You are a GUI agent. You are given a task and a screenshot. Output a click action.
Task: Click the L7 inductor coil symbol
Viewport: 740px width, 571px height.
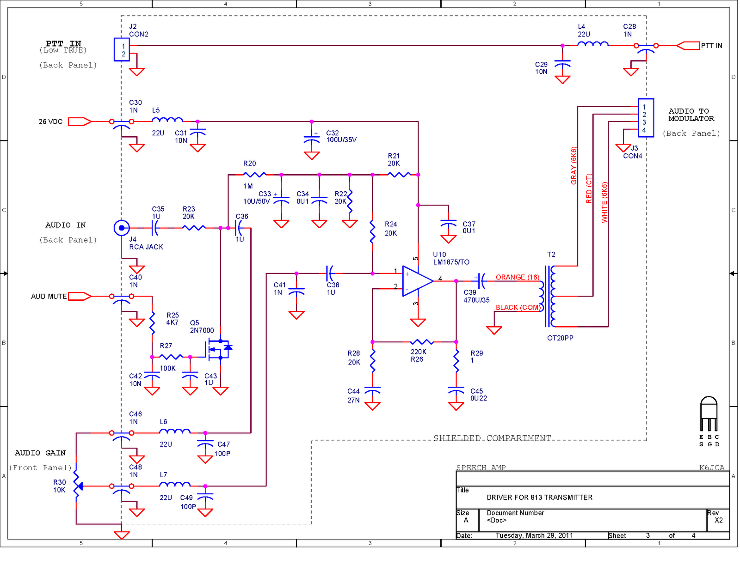click(175, 484)
